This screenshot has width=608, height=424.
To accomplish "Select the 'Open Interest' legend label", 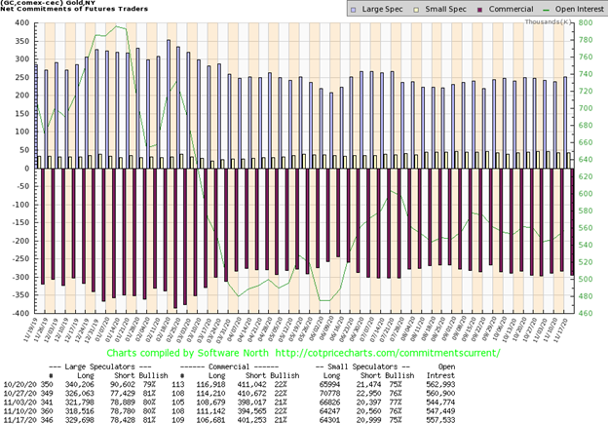I will [580, 9].
